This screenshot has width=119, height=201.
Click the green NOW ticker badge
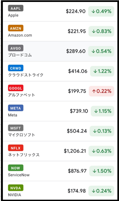[x=16, y=168]
